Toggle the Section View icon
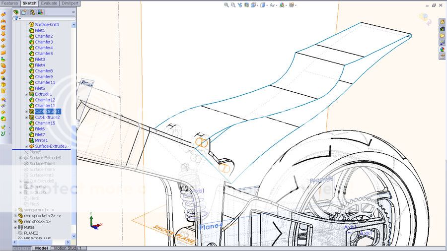 click(x=246, y=5)
